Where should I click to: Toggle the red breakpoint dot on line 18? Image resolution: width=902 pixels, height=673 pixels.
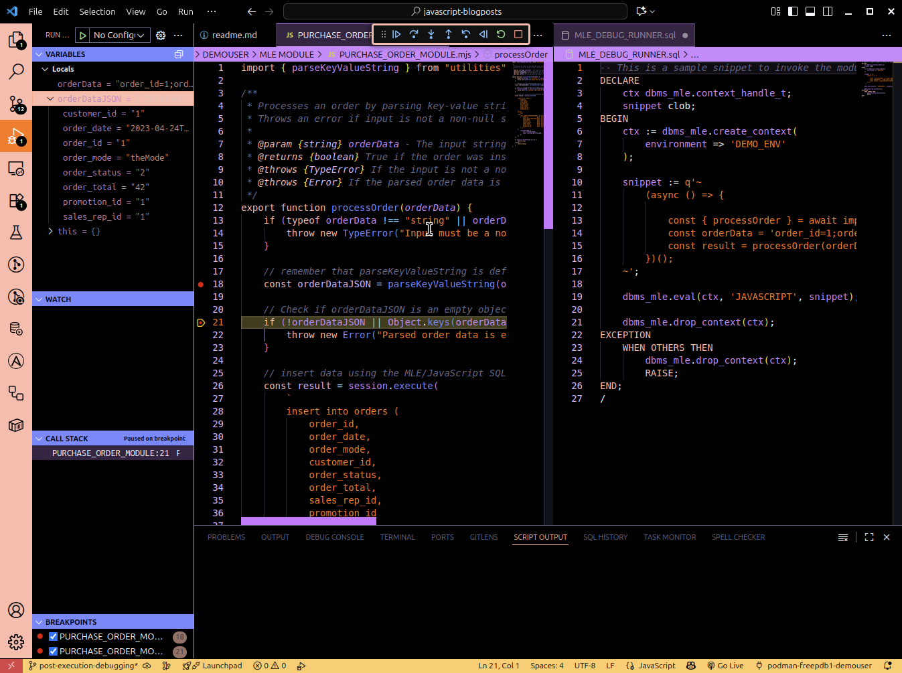pyautogui.click(x=200, y=284)
